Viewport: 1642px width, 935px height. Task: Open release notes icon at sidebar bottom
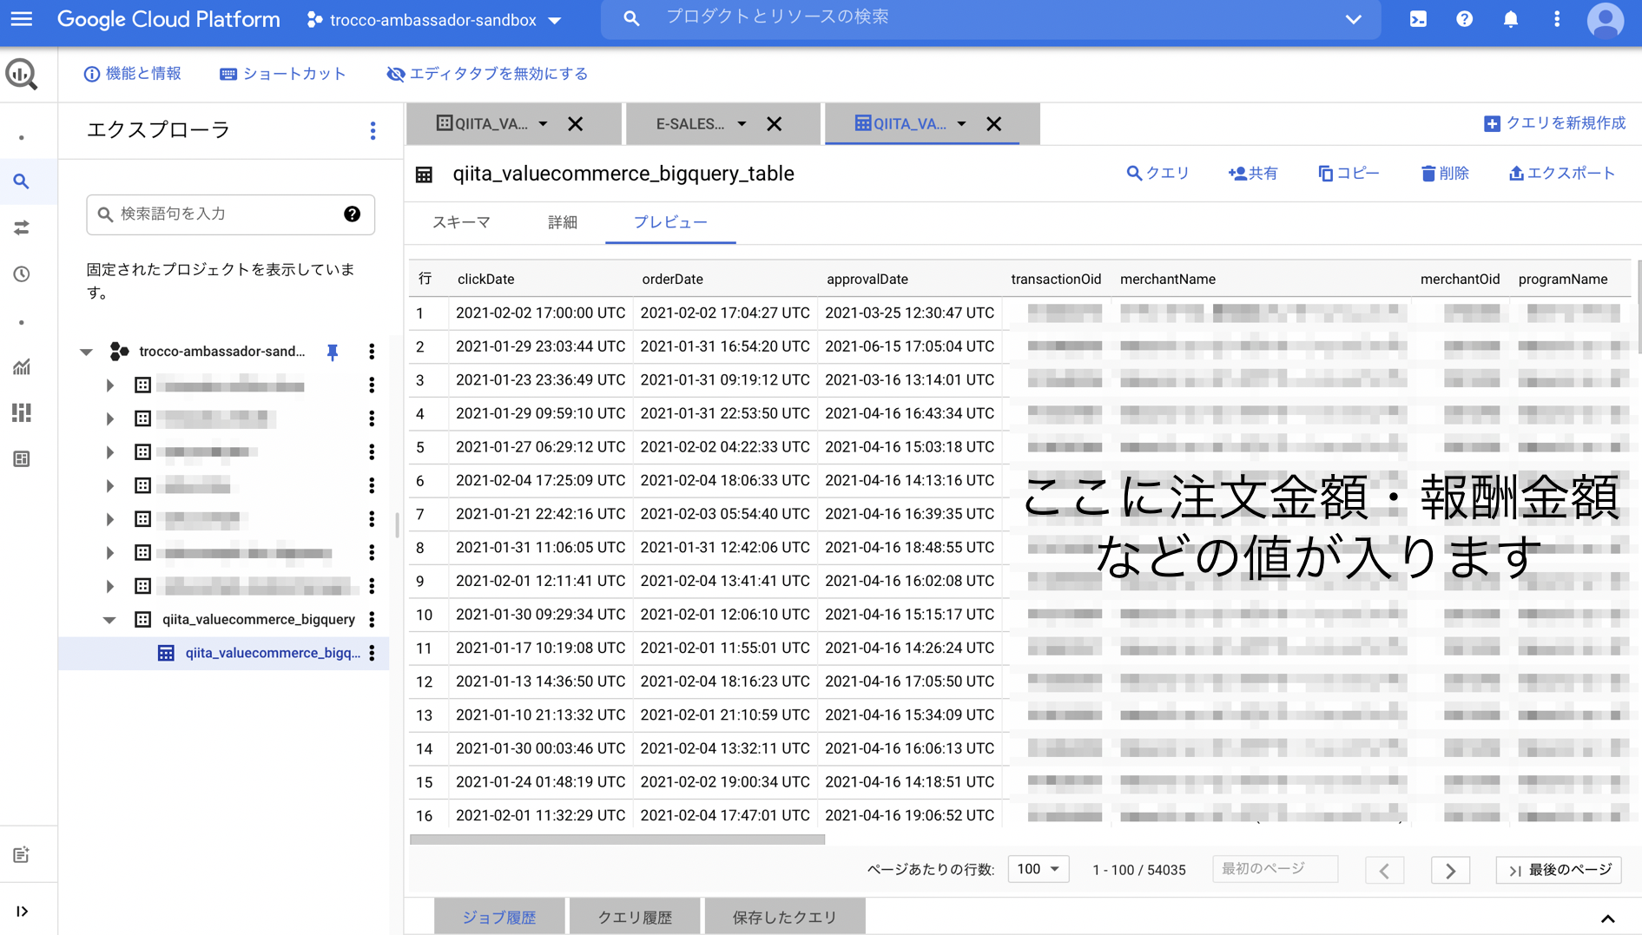pos(22,855)
